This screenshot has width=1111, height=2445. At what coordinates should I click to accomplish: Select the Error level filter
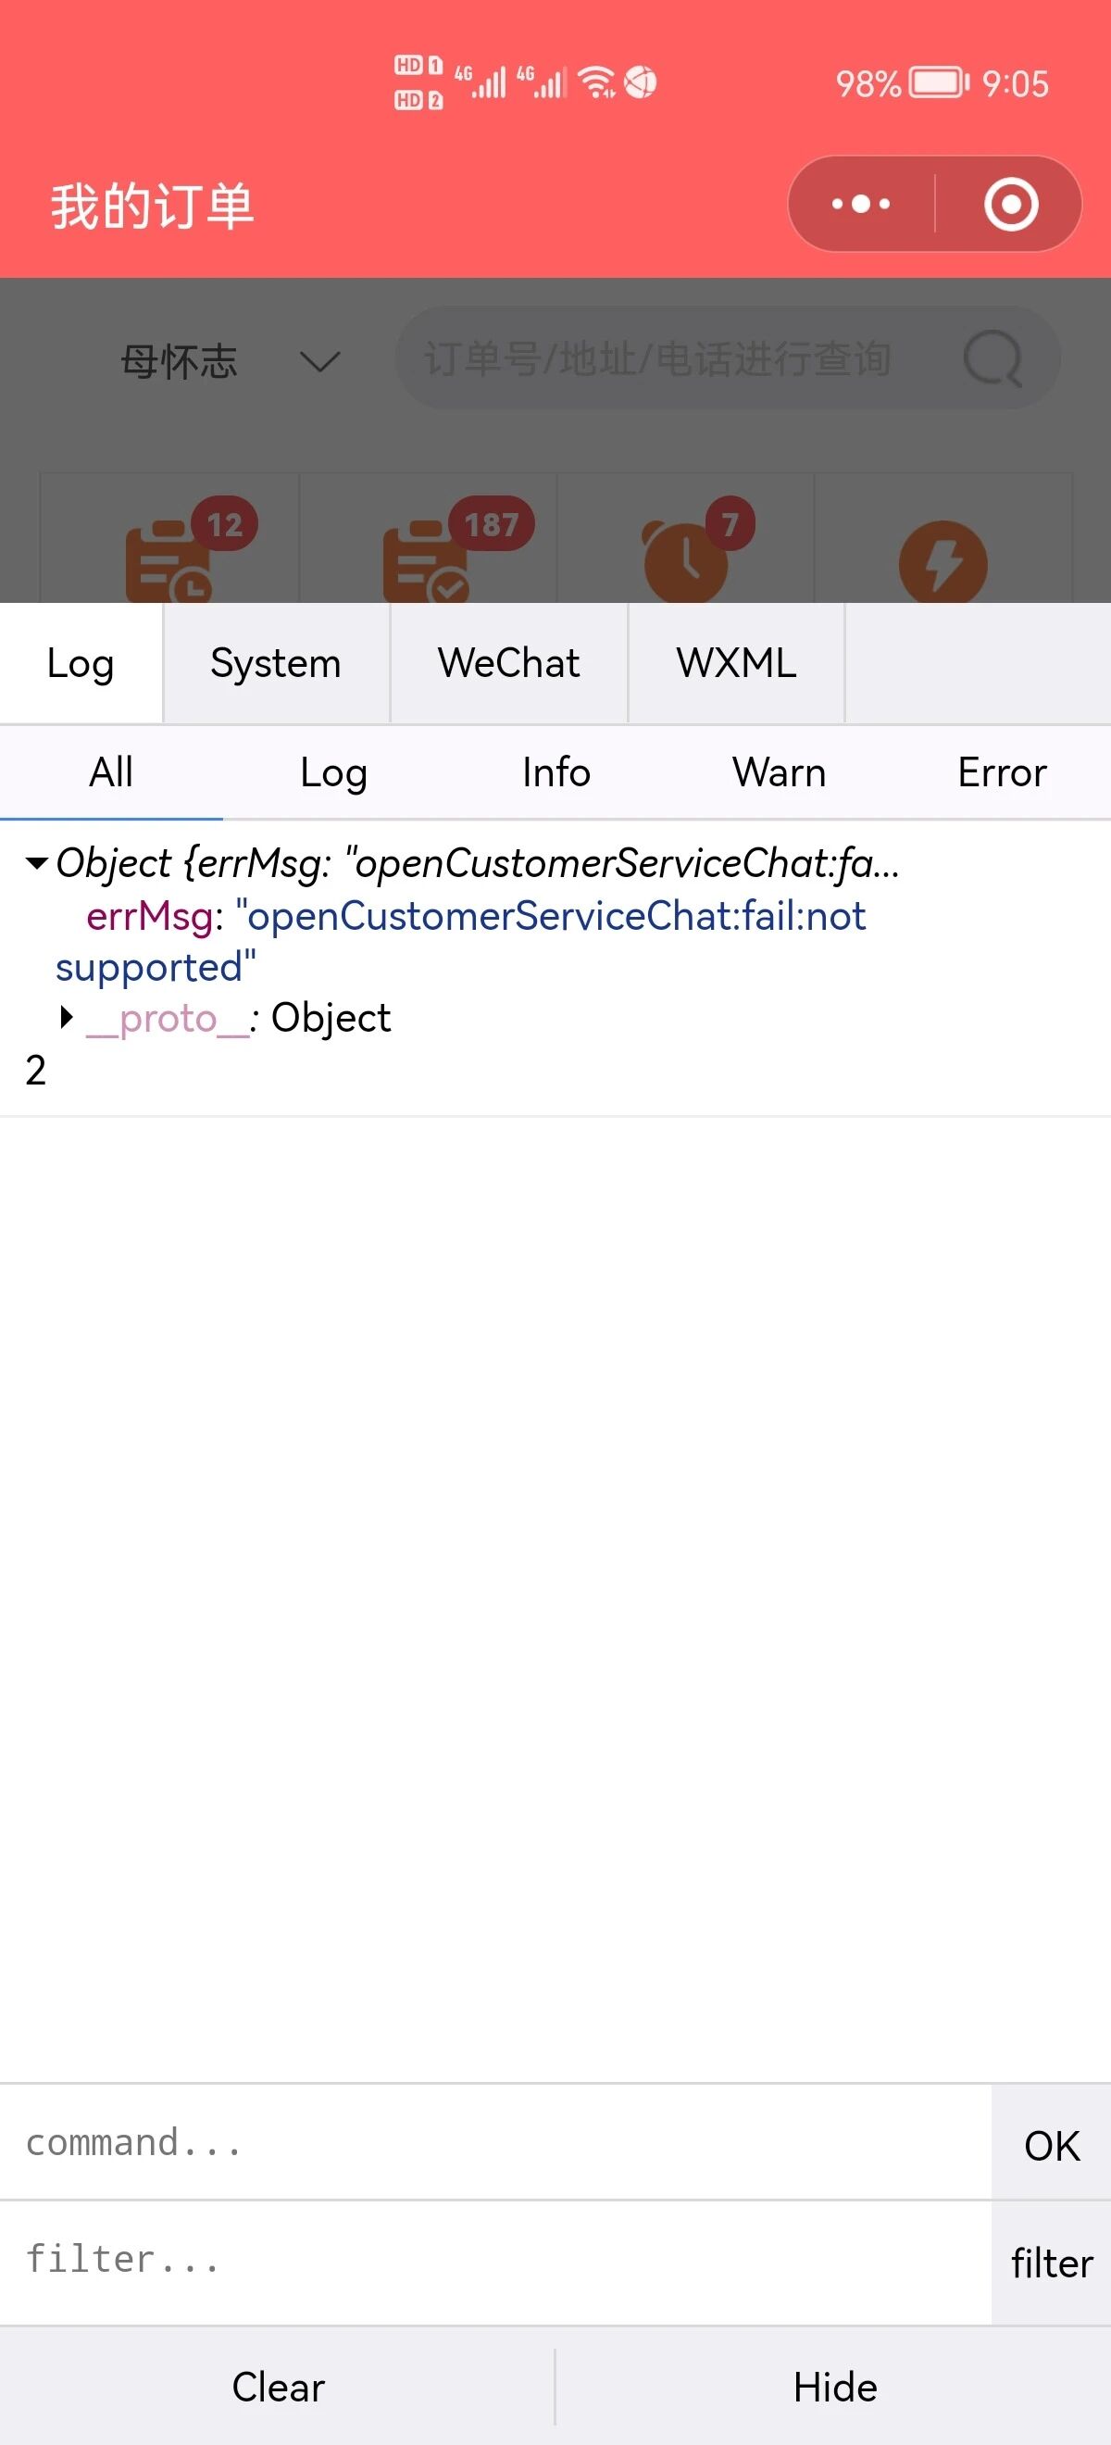1002,772
